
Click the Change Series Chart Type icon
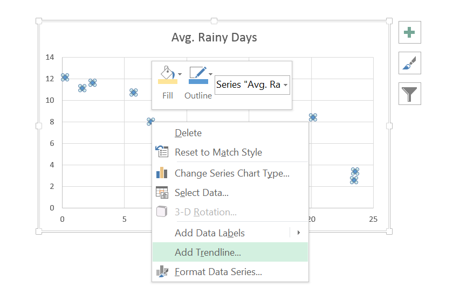pyautogui.click(x=162, y=173)
